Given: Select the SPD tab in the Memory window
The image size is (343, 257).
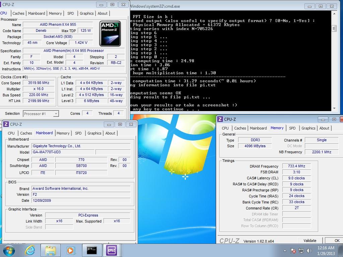Looking at the screenshot, I should point(292,128).
